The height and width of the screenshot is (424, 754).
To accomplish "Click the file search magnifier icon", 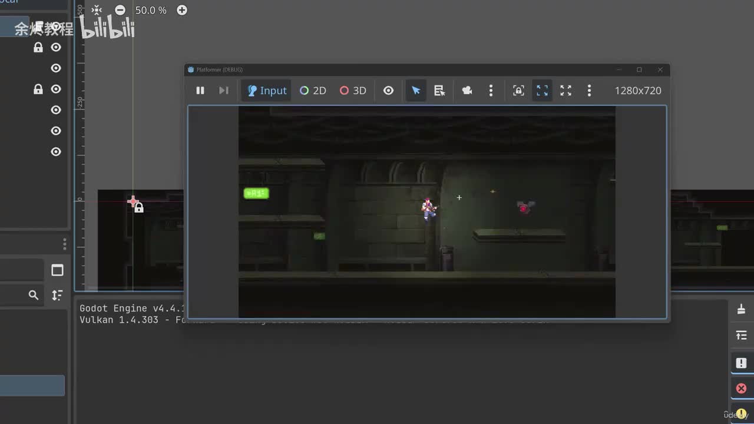I will pos(34,295).
